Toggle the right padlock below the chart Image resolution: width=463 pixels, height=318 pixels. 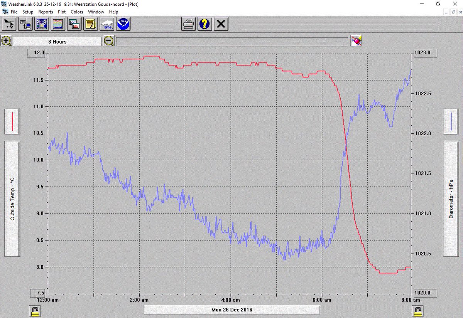417,311
